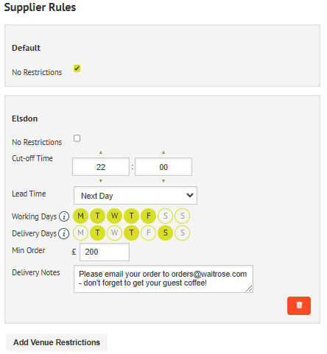Click the cut-off hour field showing 22
This screenshot has height=354, width=327.
(x=101, y=167)
